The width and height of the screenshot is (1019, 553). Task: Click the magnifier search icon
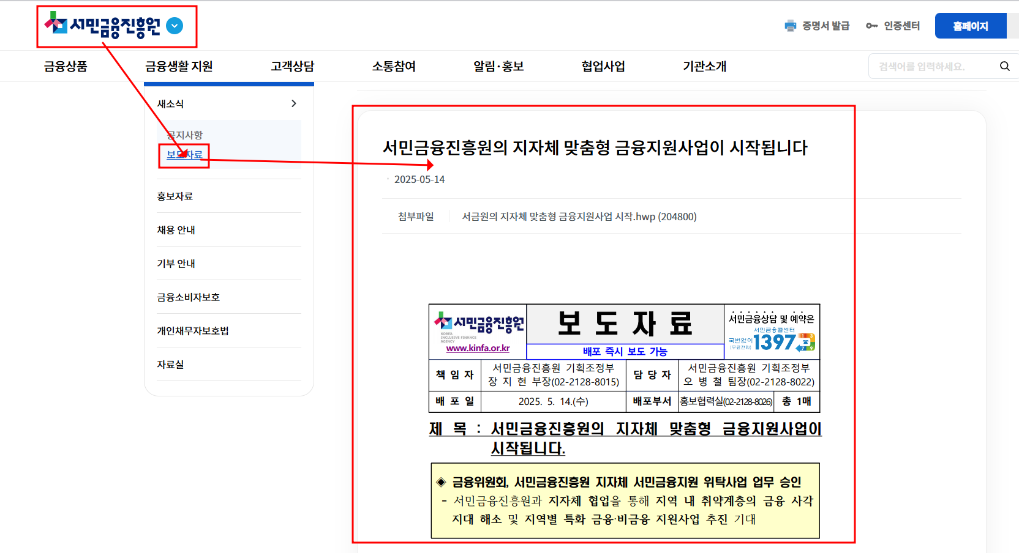click(x=1005, y=66)
